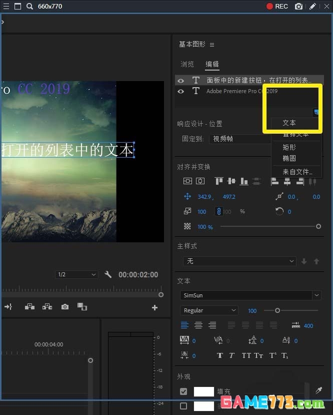
Task: Take a screenshot with the recorder camera icon
Action: pos(298,7)
